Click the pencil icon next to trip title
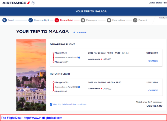The image size is (167, 121). point(74,32)
